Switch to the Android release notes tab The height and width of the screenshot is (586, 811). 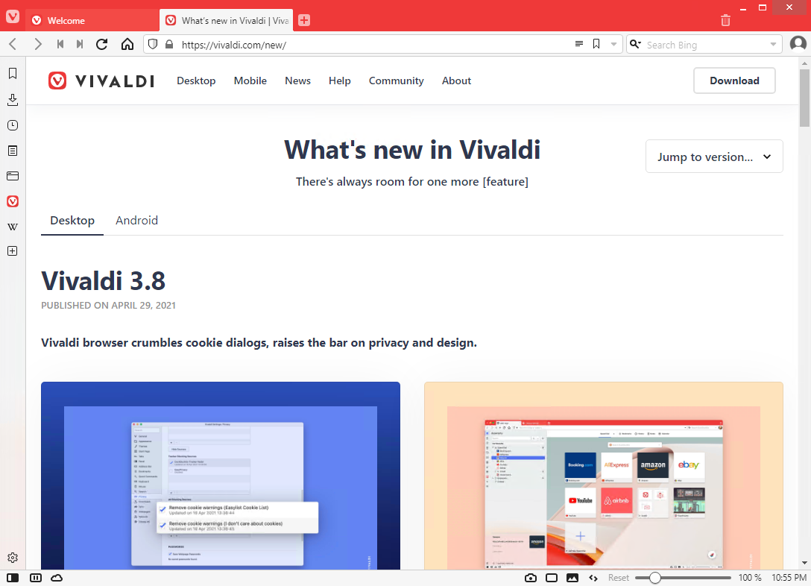click(136, 221)
